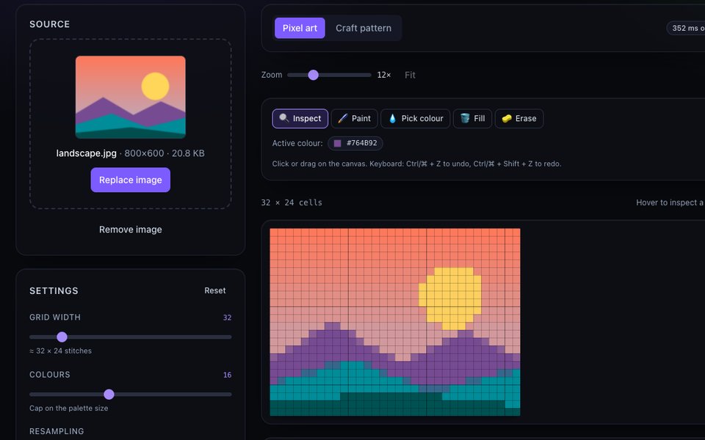Click 'Cap on the palette size' hint

pos(68,408)
